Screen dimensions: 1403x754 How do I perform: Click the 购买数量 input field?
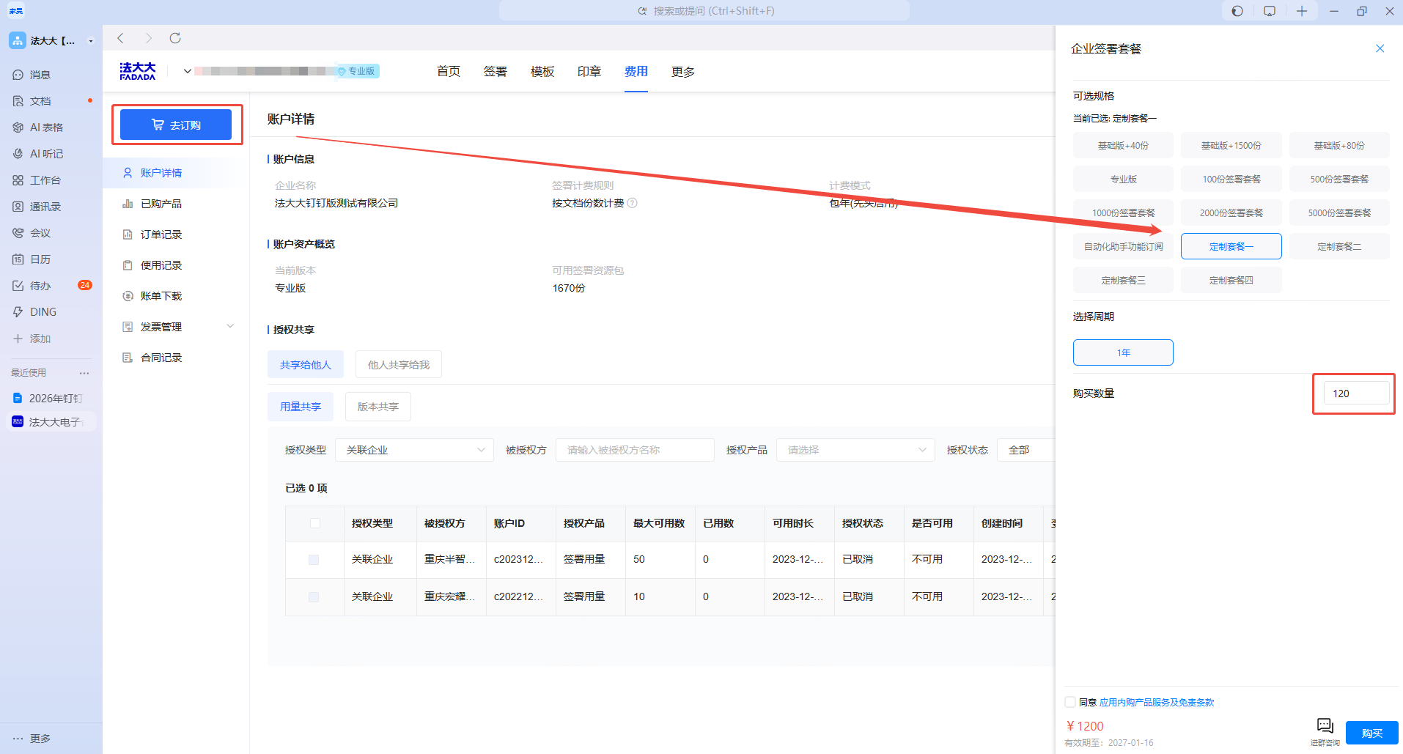click(x=1356, y=393)
